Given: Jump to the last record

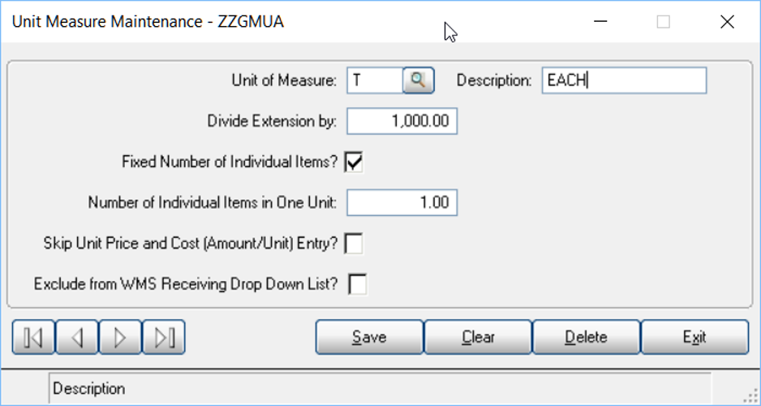Looking at the screenshot, I should click(164, 337).
